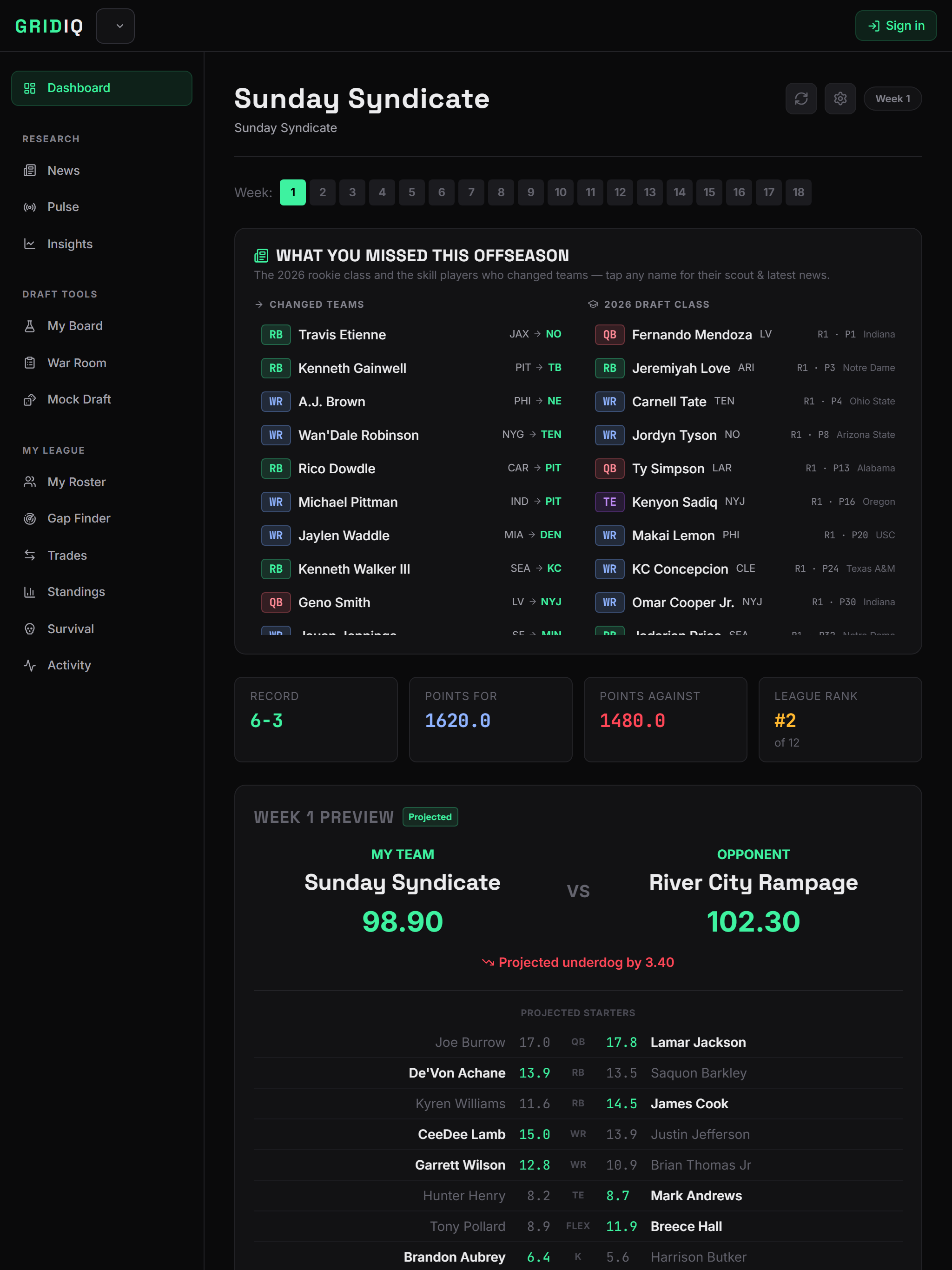Open Jaylen Waddle's scout profile
The image size is (952, 1270).
[x=344, y=536]
